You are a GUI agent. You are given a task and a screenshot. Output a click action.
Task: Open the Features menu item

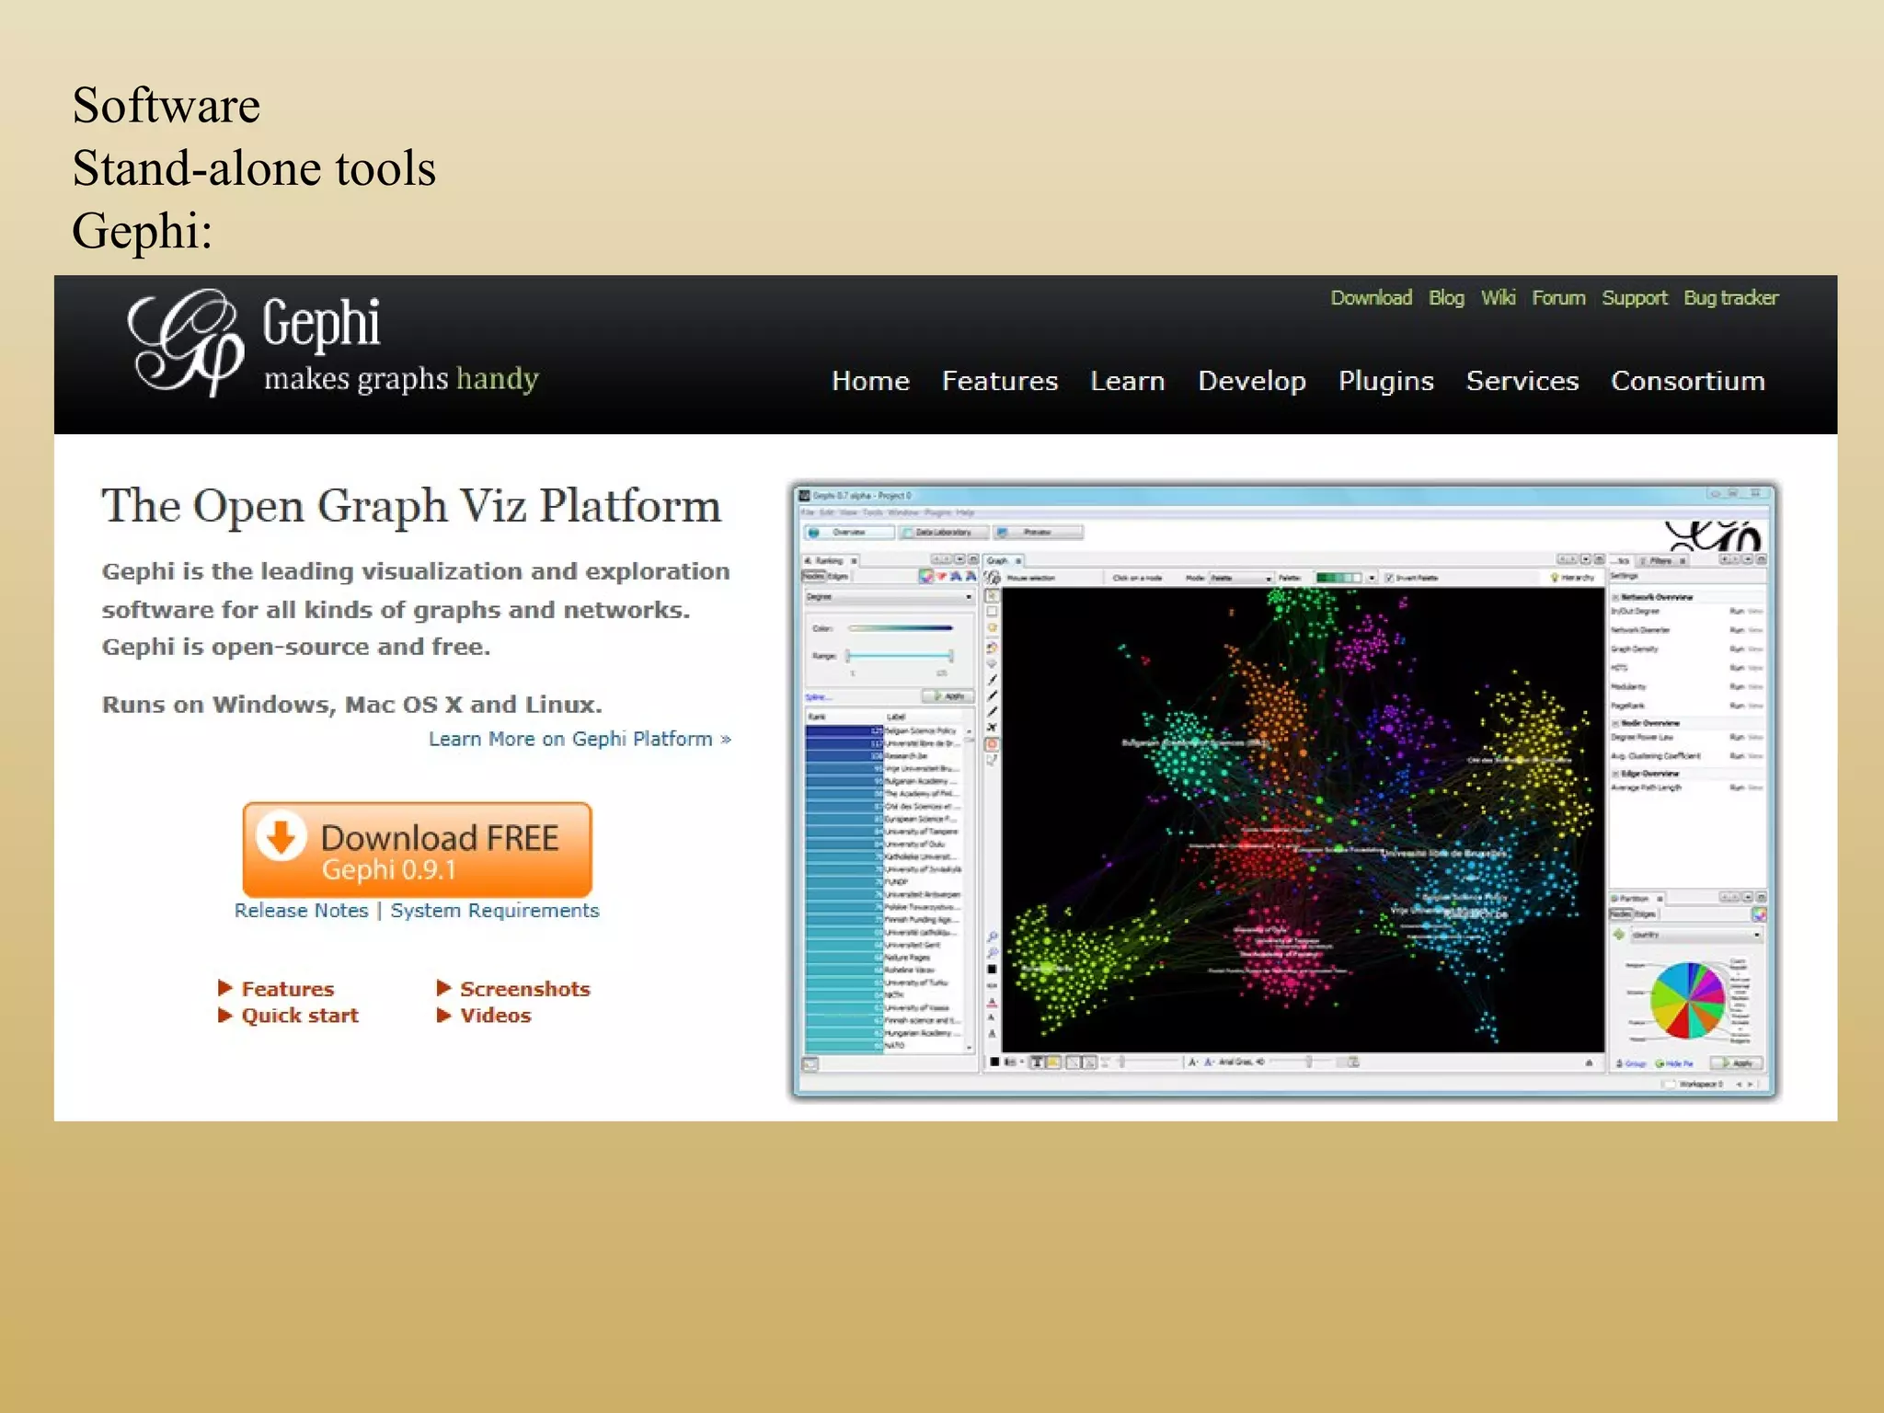1000,381
